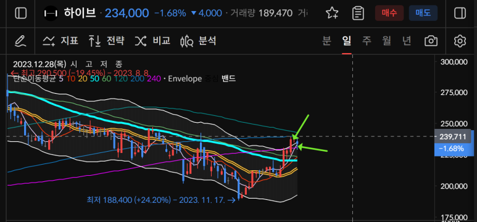The height and width of the screenshot is (222, 477).
Task: Capture chart with camera icon
Action: pyautogui.click(x=431, y=41)
